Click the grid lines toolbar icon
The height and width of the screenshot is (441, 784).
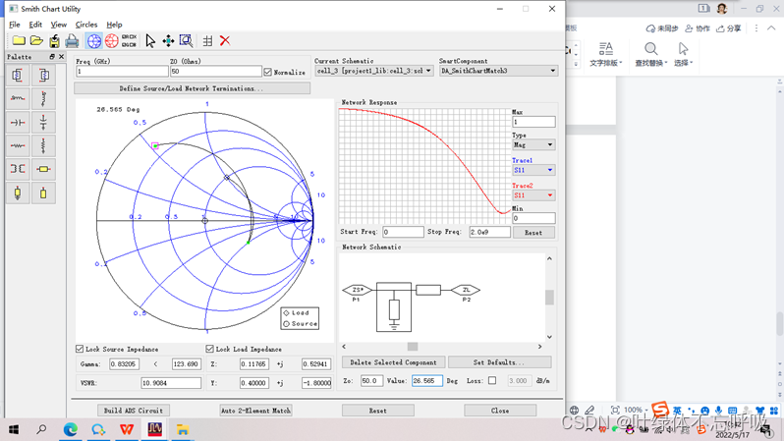pos(207,41)
